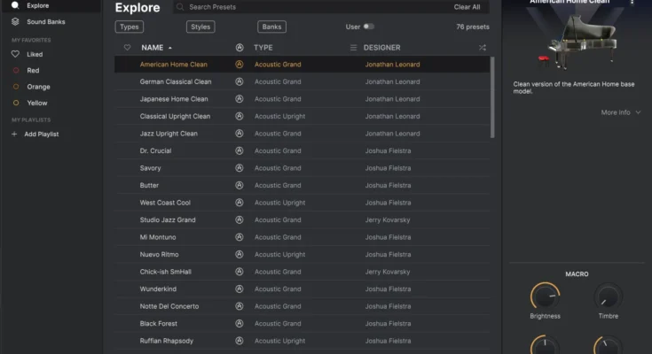Viewport: 652px width, 354px height.
Task: Click the Arturia icon on Butter row
Action: 240,185
